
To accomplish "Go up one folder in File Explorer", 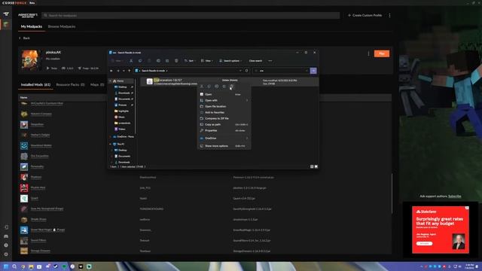I will point(130,71).
